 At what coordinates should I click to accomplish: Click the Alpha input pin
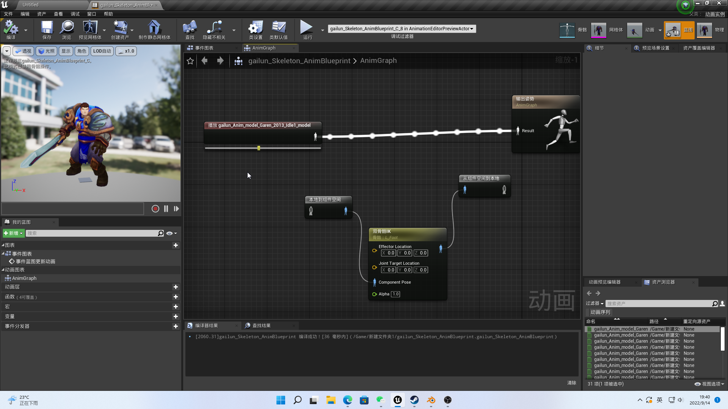pyautogui.click(x=375, y=294)
